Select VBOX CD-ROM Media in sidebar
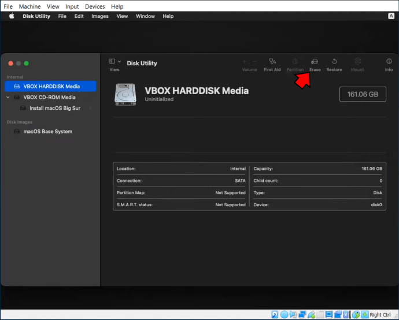This screenshot has width=399, height=320. tap(50, 97)
